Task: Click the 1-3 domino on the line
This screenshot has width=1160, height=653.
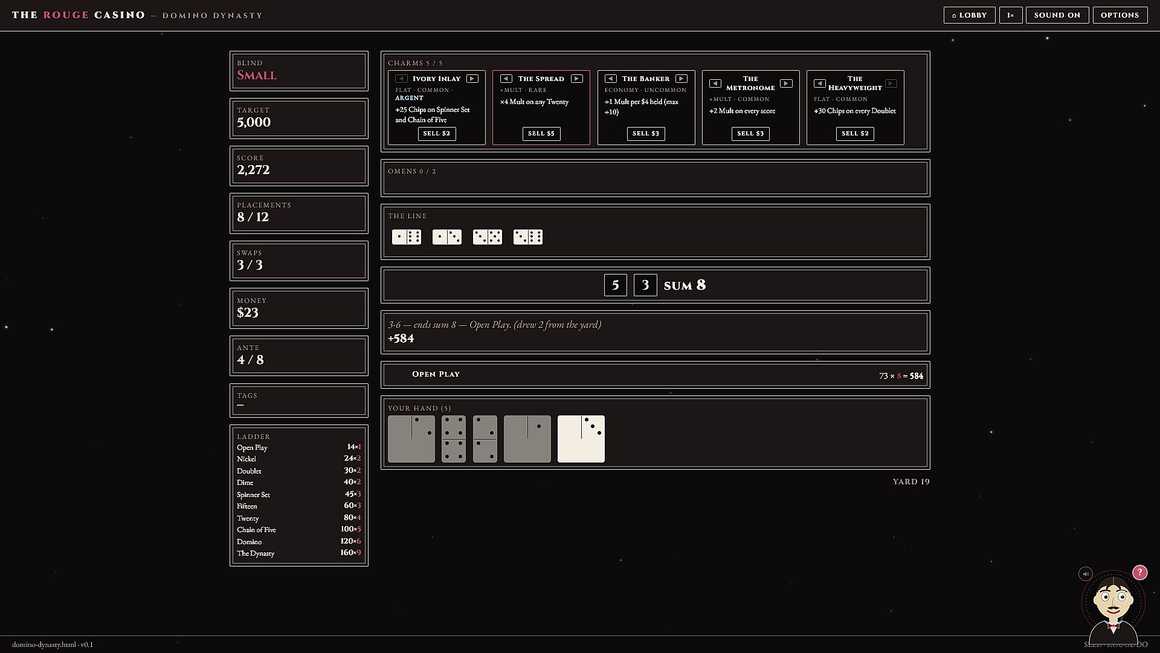Action: (447, 237)
